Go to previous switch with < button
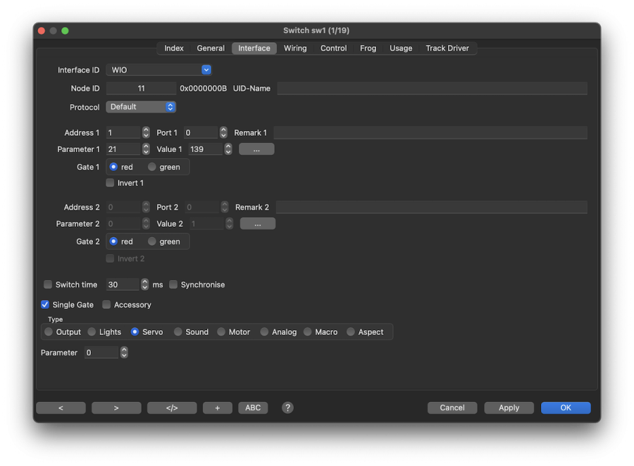Screen dimensions: 634x466 click(61, 408)
